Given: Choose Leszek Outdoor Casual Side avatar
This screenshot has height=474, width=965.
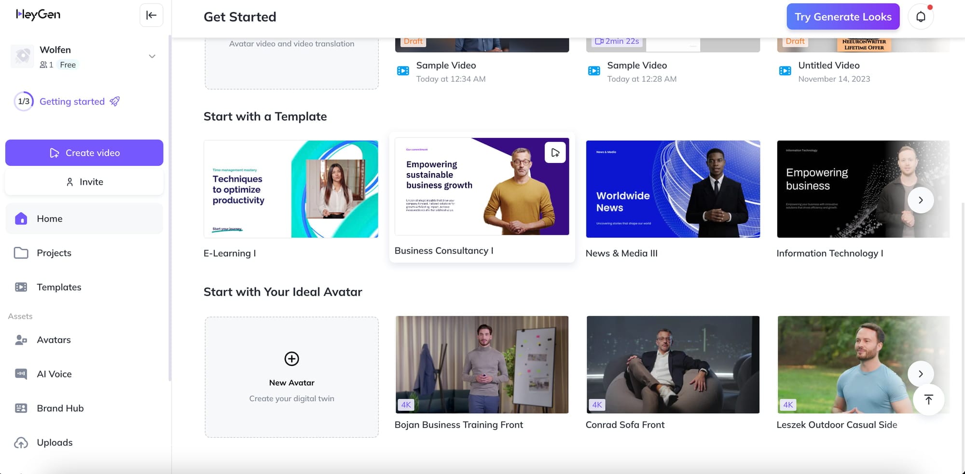Looking at the screenshot, I should [863, 365].
